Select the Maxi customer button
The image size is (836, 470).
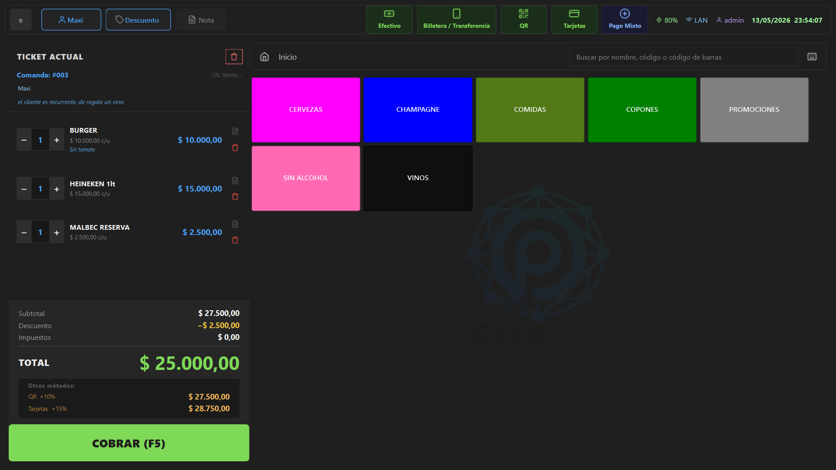(71, 20)
